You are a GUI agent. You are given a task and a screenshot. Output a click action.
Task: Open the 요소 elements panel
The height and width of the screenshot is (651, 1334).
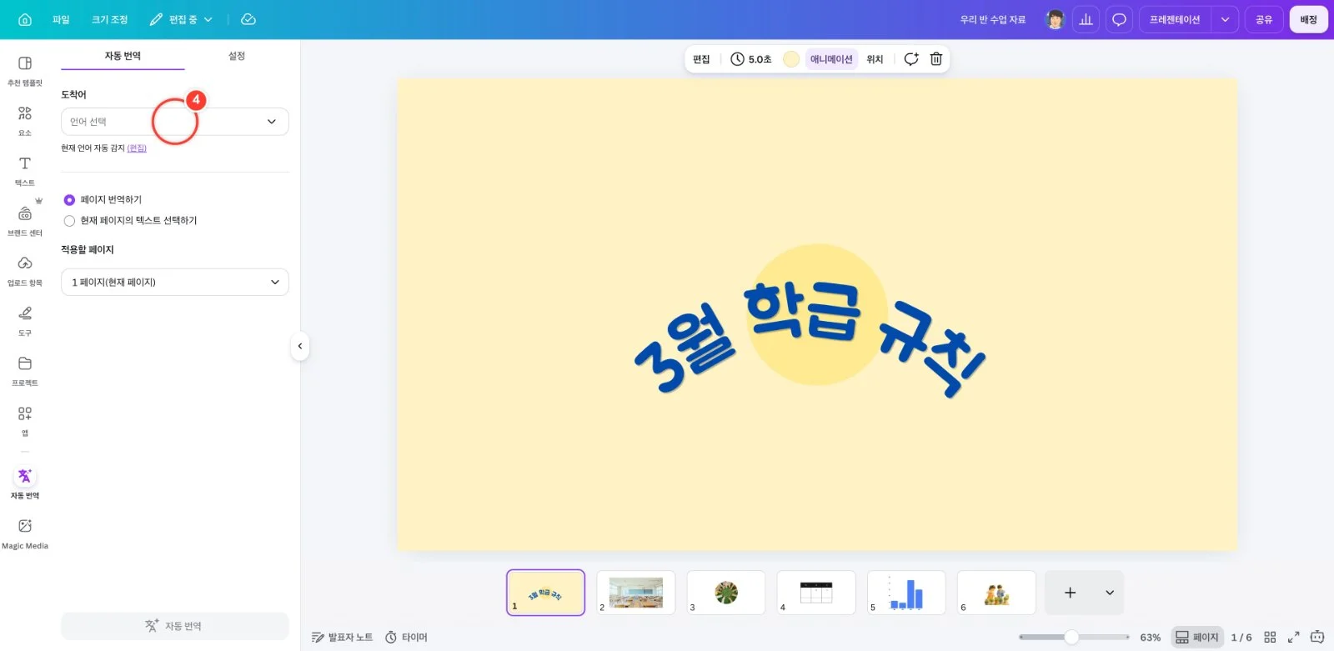pyautogui.click(x=25, y=121)
